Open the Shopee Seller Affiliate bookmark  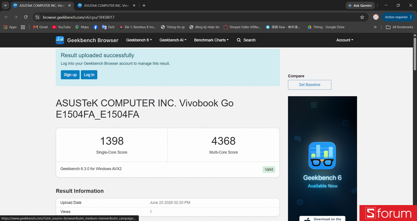(x=242, y=27)
